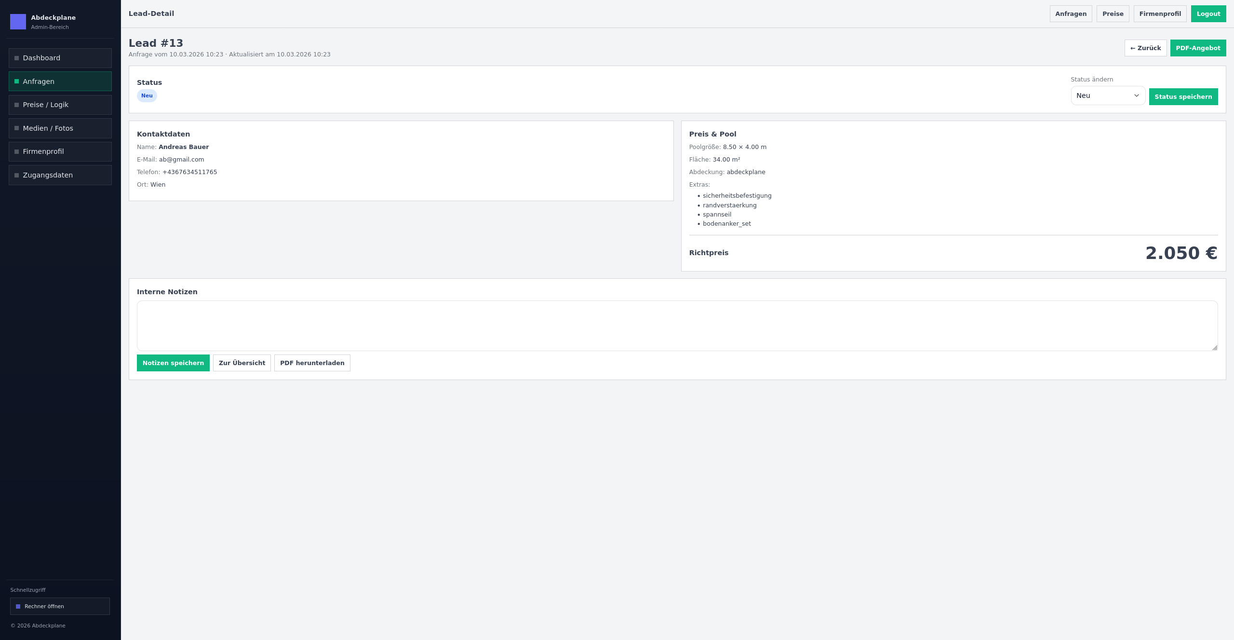Viewport: 1234px width, 640px height.
Task: Click the dropdown chevron next to Neu
Action: tap(1136, 95)
